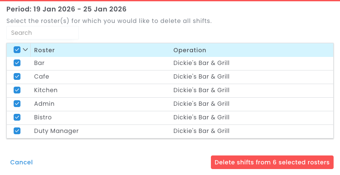340x175 pixels.
Task: Click Dickie's Bar & Grill in Bar row
Action: click(x=201, y=63)
